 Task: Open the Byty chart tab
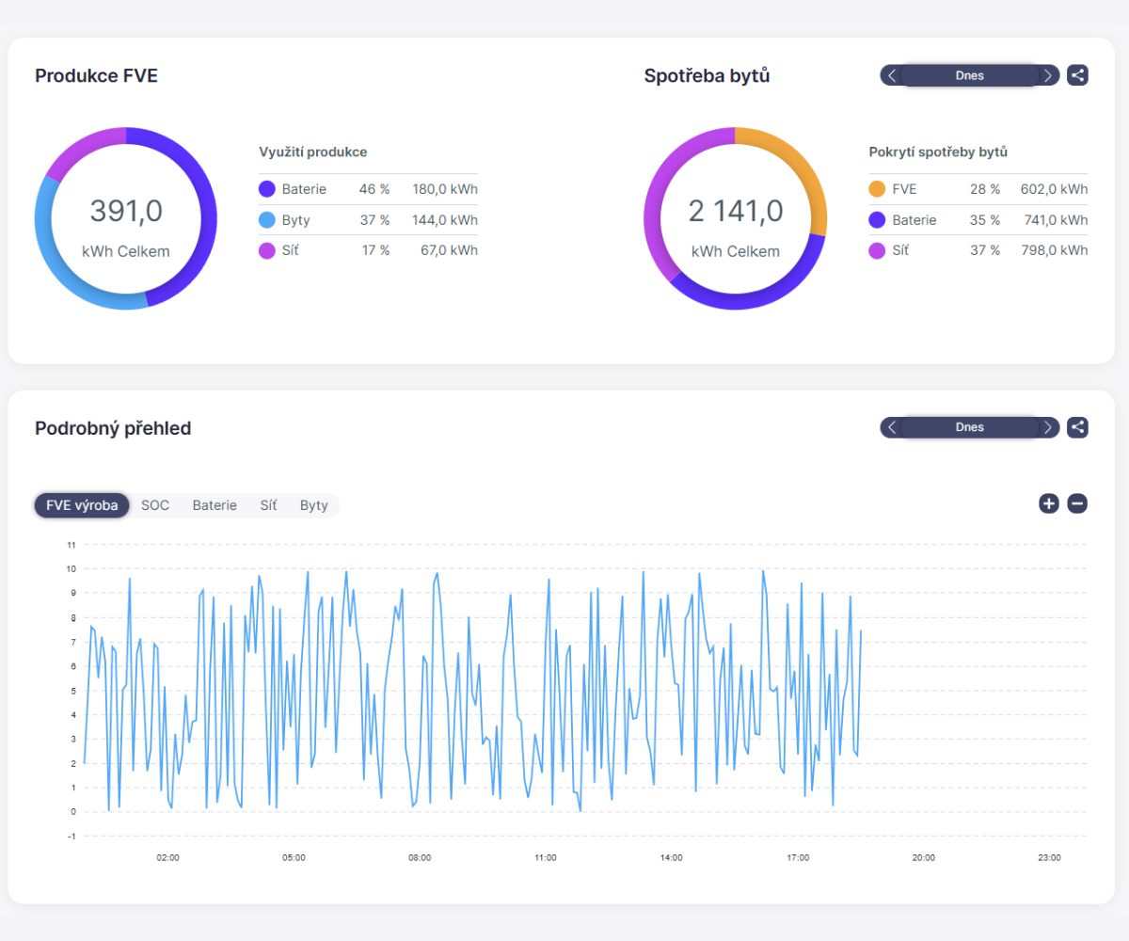[314, 505]
